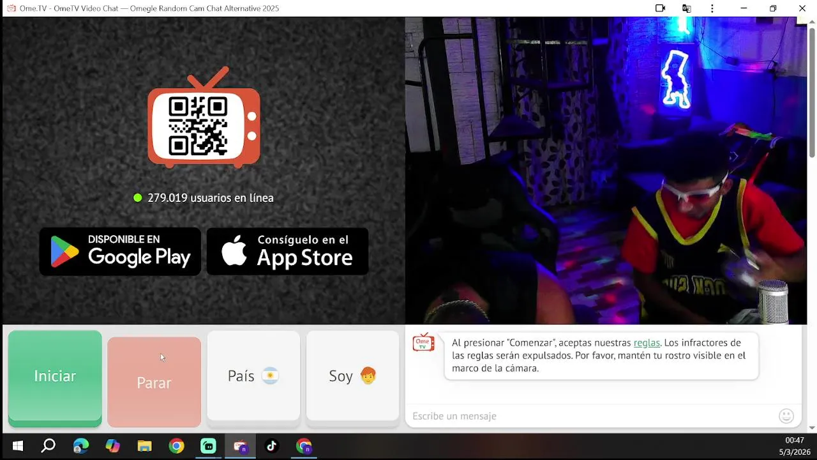Click the scroll down arrow at bottom right
817x460 pixels.
(x=812, y=428)
